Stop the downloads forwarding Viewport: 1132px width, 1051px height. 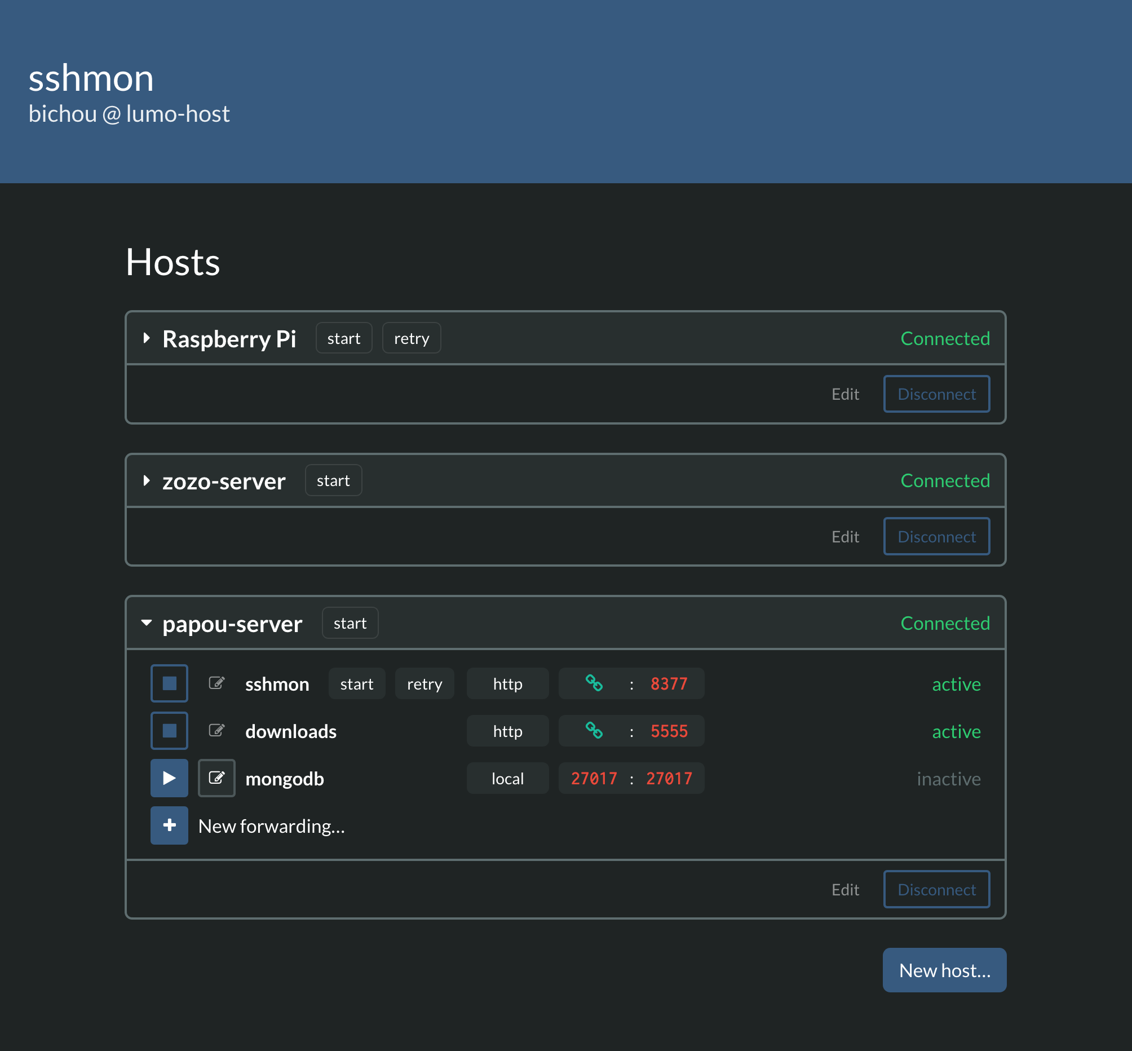[x=169, y=731]
